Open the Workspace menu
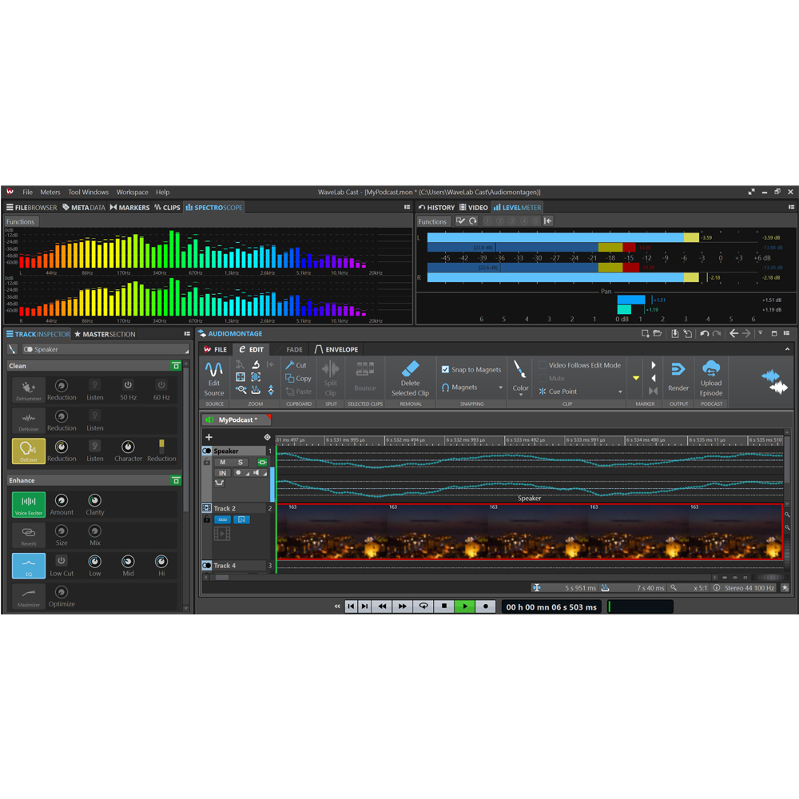799x799 pixels. click(132, 192)
